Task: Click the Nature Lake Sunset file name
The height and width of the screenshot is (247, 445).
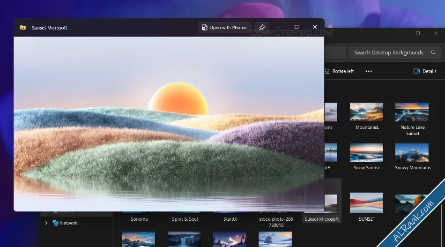Action: coord(413,130)
